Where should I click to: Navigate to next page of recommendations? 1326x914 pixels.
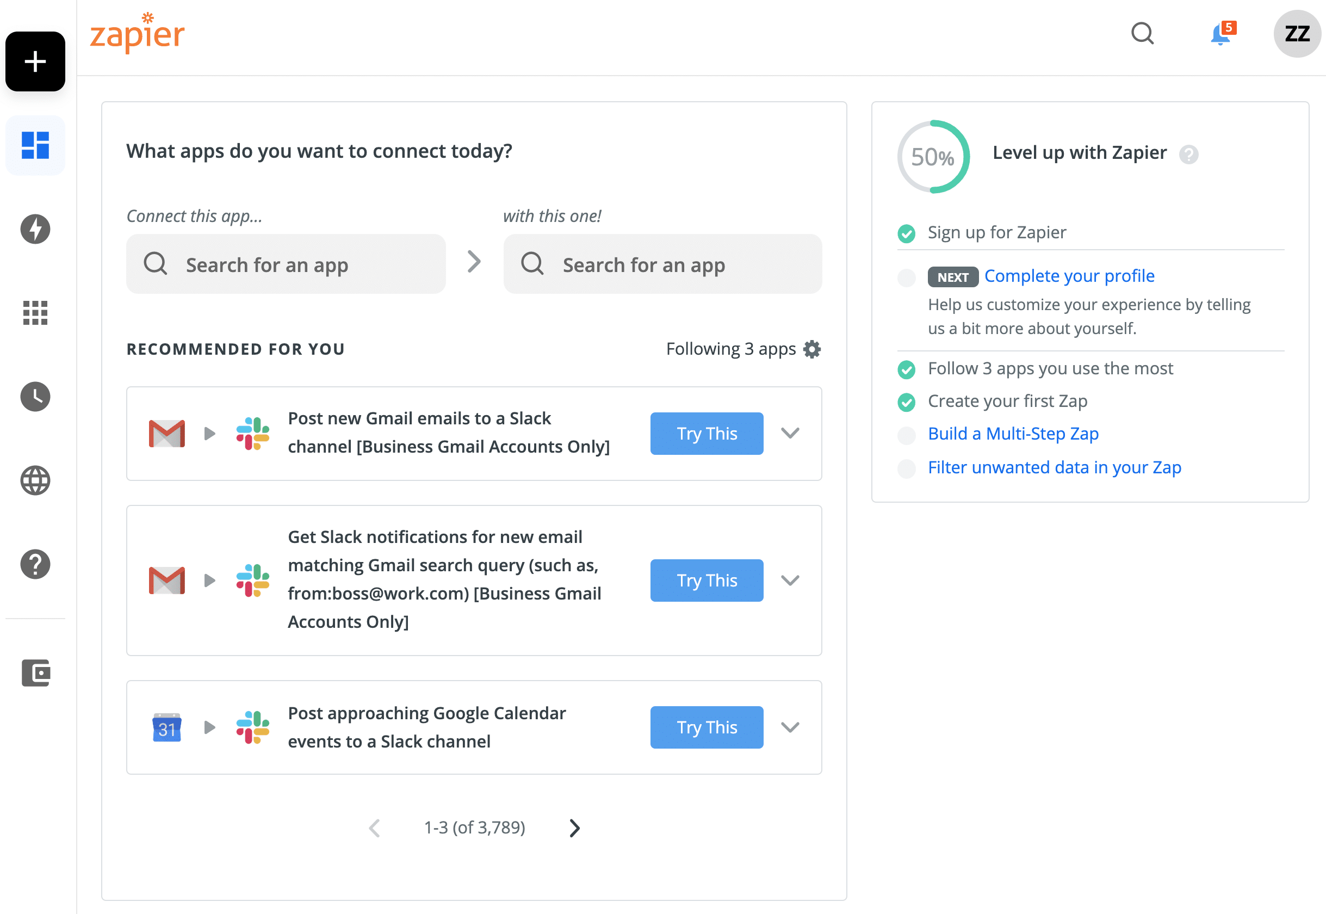coord(575,829)
